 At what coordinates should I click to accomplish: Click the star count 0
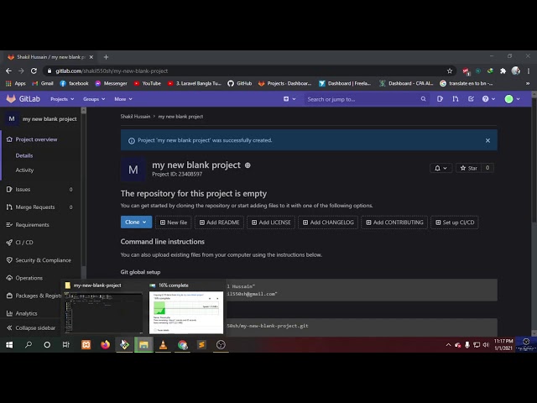coord(487,168)
